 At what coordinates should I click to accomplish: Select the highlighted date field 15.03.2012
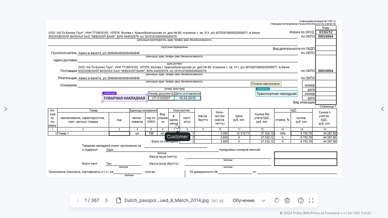[187, 98]
